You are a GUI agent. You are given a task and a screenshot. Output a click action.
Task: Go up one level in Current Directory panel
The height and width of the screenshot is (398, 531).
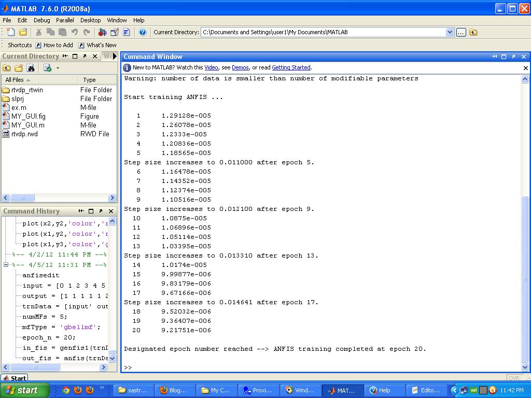coord(6,68)
